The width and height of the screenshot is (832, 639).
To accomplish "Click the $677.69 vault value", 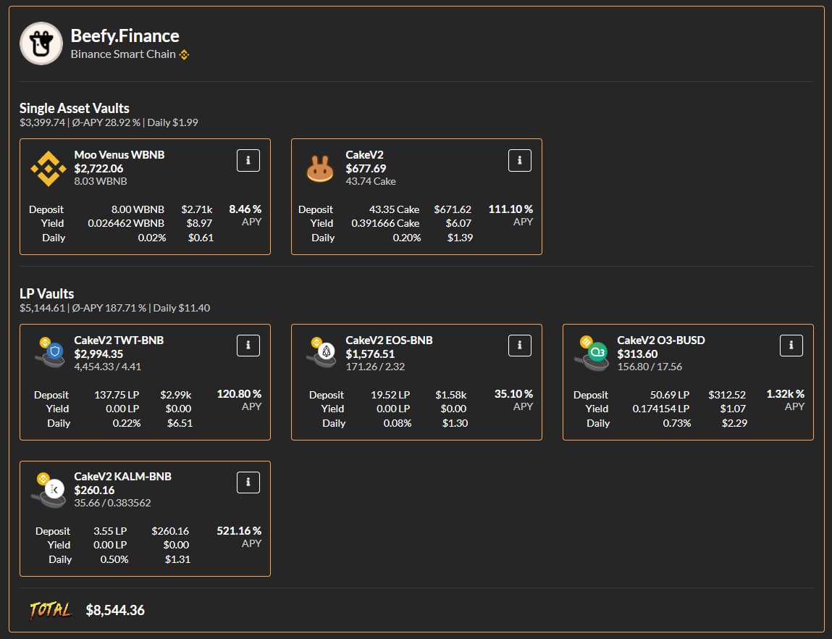I will point(366,169).
